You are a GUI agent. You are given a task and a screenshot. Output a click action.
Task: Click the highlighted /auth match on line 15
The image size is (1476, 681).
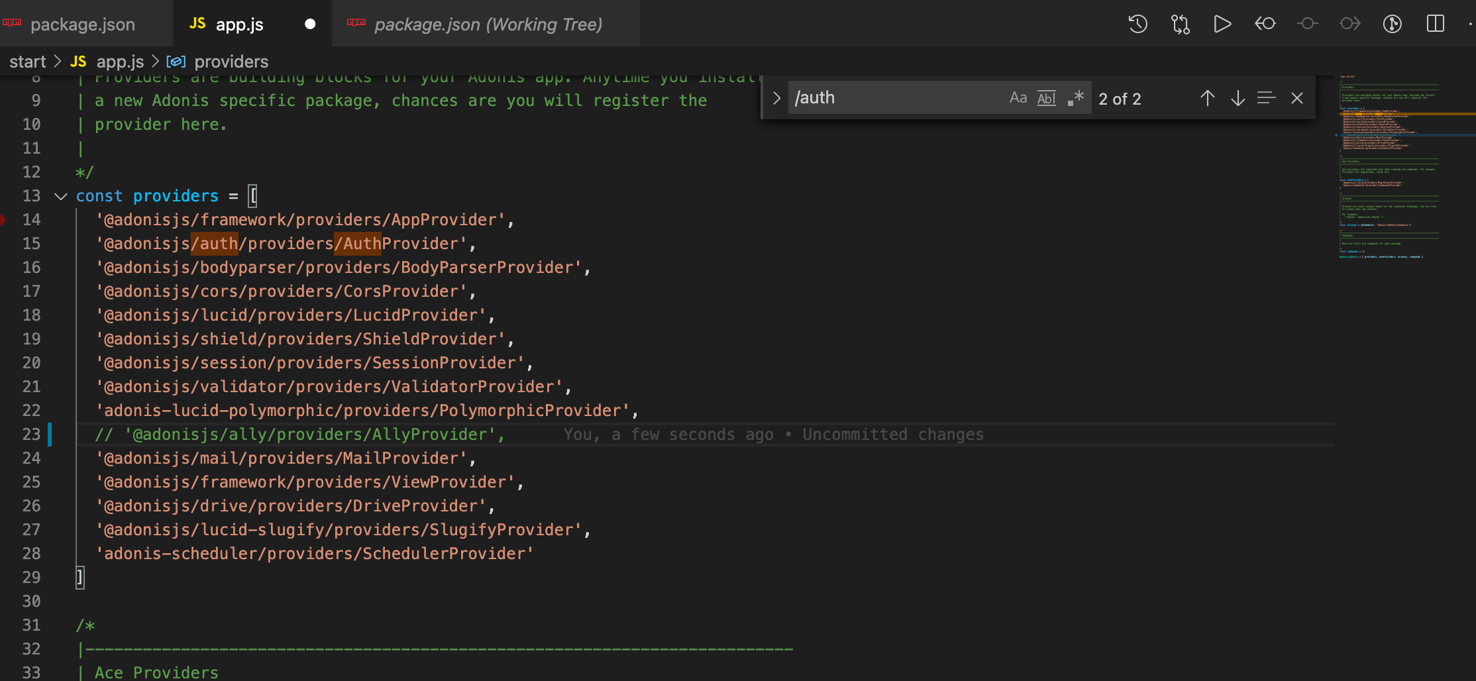[x=214, y=244]
